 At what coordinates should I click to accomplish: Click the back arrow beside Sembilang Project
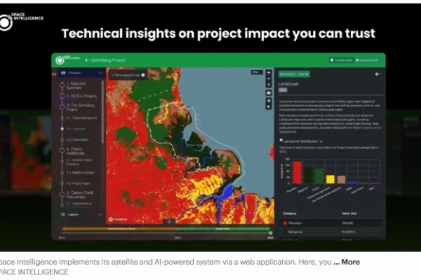(87, 60)
